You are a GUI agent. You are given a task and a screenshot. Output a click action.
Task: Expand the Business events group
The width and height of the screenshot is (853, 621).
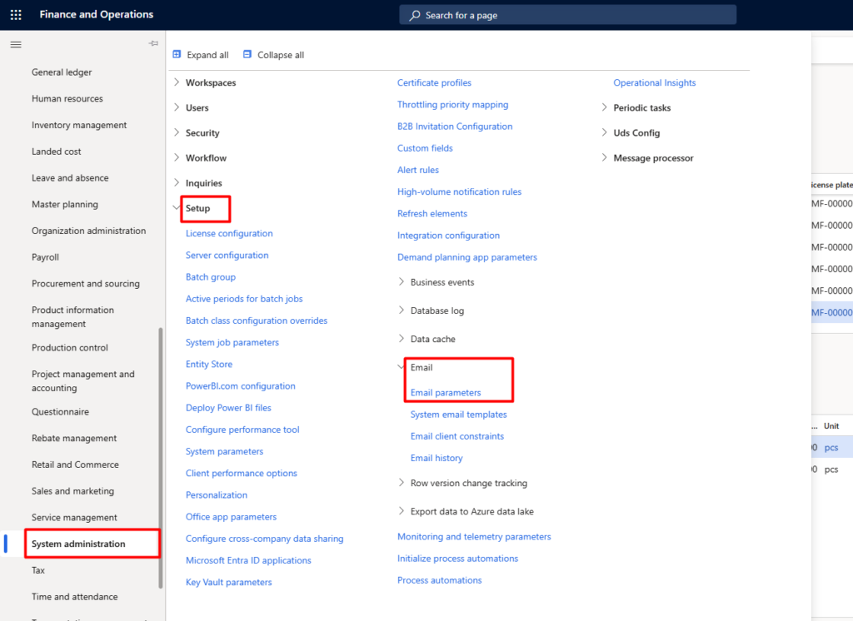pyautogui.click(x=402, y=282)
